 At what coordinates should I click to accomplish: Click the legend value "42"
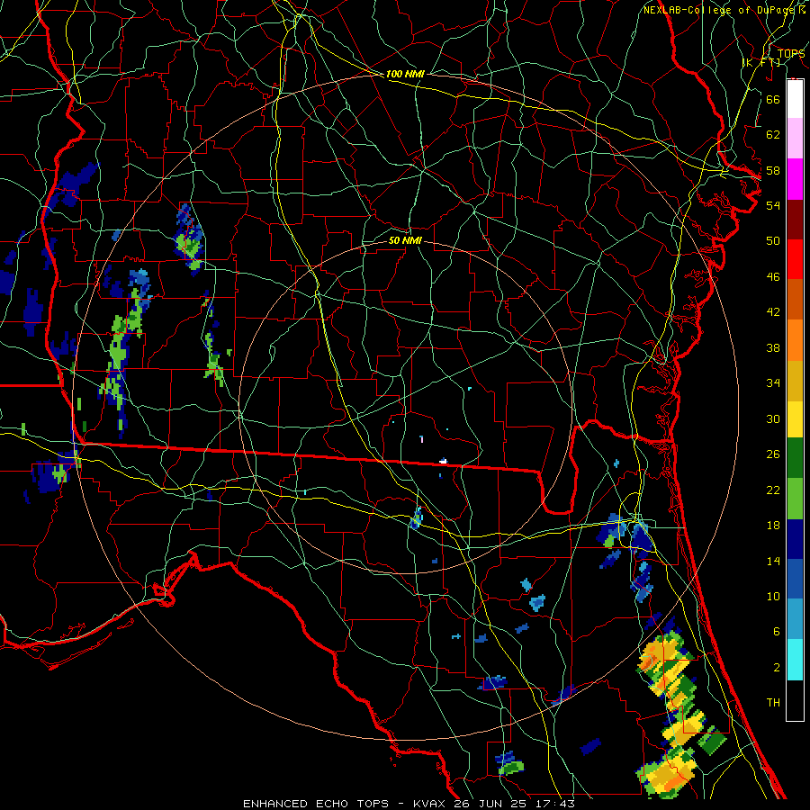[x=773, y=312]
